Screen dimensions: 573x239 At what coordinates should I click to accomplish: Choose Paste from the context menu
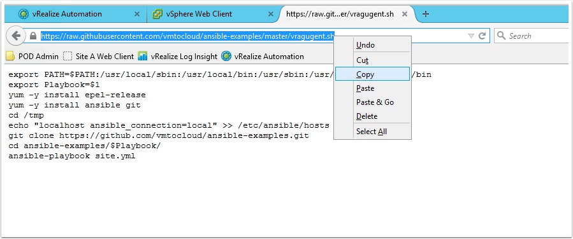click(373, 88)
